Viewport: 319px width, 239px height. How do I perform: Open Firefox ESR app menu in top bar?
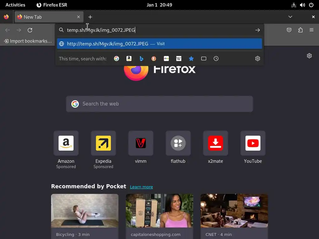tap(52, 5)
